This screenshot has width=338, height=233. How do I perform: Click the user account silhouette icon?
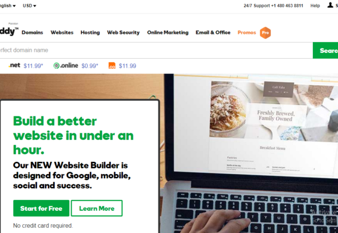click(x=330, y=5)
